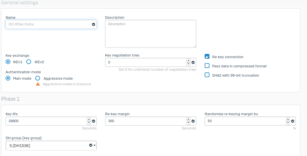Enable SHA2 with 96-bit truncation
This screenshot has height=156, width=307.
tap(207, 75)
